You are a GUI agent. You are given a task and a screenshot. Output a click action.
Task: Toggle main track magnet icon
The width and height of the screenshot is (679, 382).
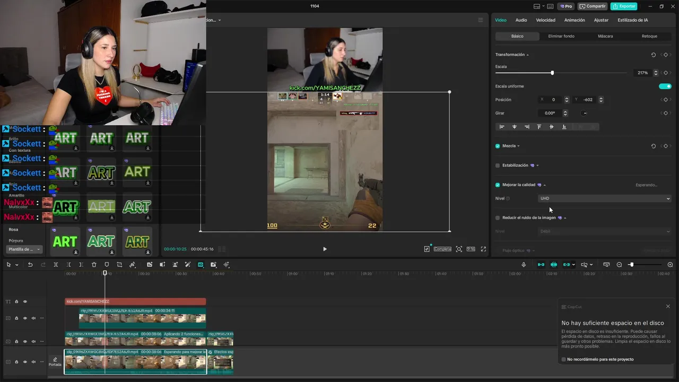[x=541, y=265]
